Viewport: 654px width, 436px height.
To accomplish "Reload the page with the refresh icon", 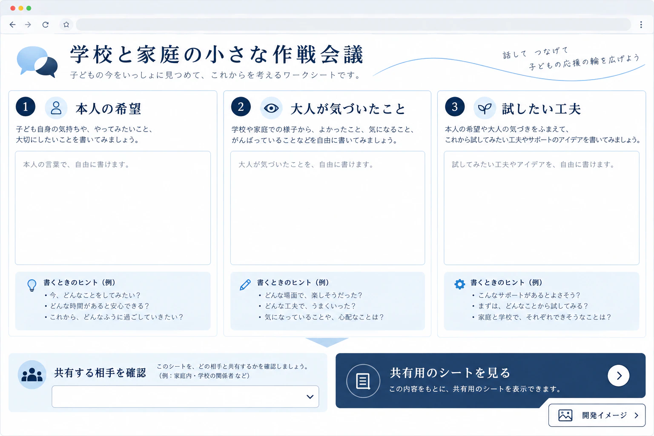I will (46, 25).
